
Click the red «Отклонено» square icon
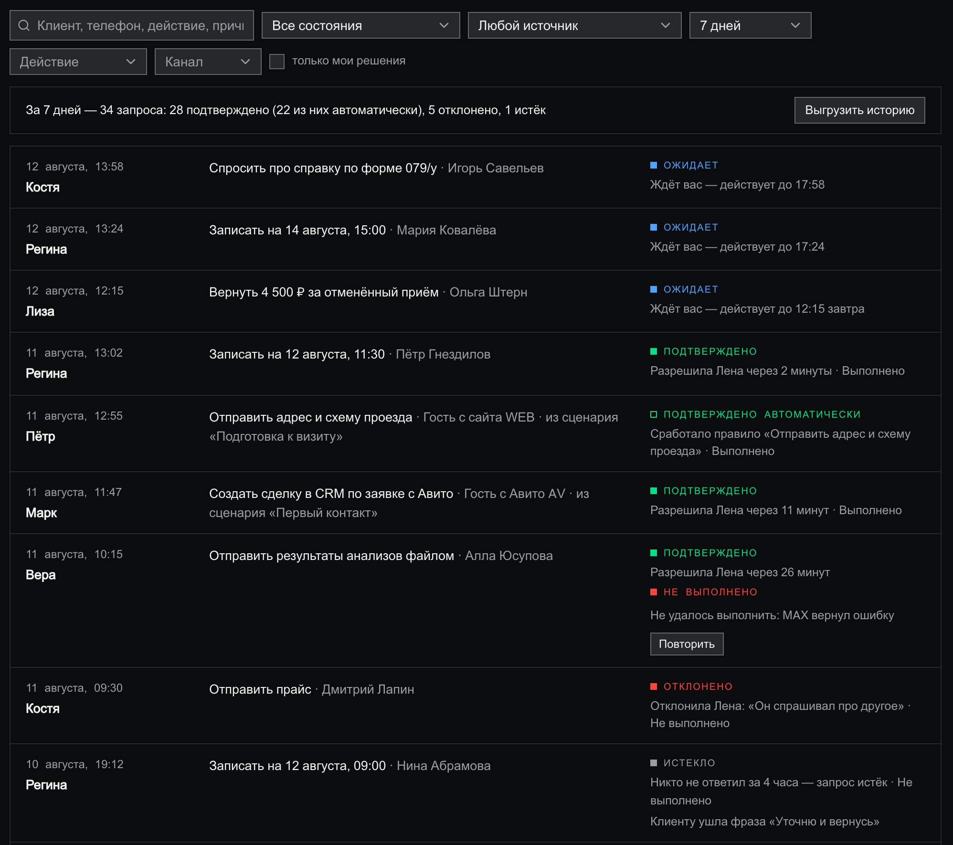pos(654,687)
